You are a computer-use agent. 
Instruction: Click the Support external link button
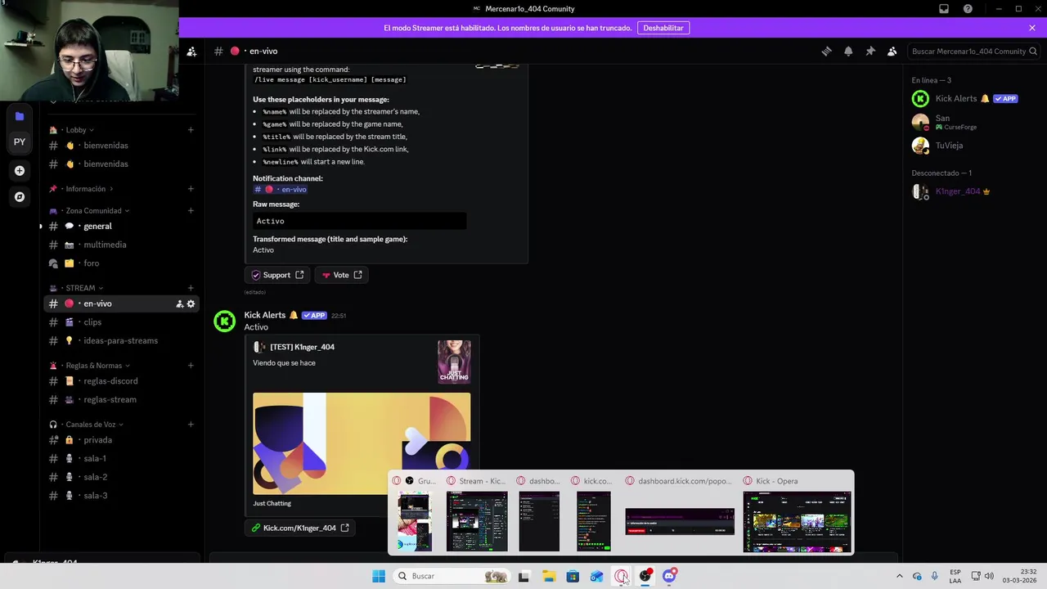277,275
